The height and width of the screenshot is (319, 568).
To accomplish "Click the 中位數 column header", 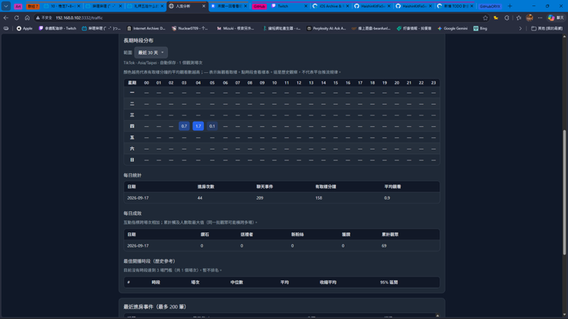I will 236,282.
